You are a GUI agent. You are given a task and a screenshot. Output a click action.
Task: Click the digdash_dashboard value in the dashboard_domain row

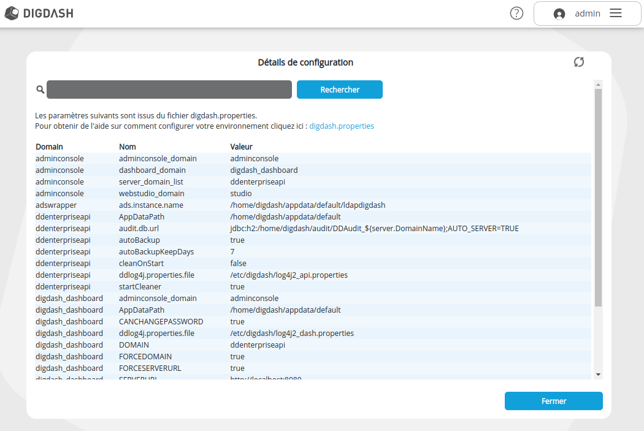click(264, 170)
